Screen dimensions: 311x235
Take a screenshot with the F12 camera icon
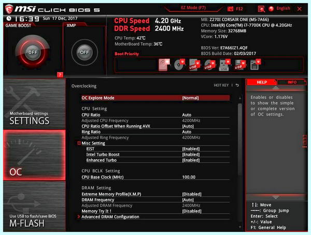pos(230,9)
